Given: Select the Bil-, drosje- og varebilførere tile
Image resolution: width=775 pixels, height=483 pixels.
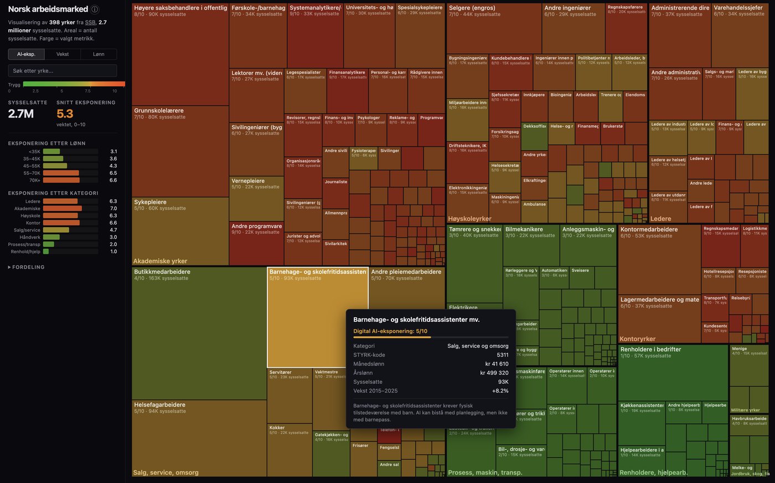Looking at the screenshot, I should pyautogui.click(x=521, y=461).
